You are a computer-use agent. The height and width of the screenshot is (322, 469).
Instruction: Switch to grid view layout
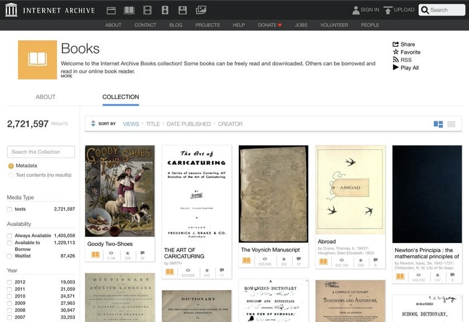point(439,124)
